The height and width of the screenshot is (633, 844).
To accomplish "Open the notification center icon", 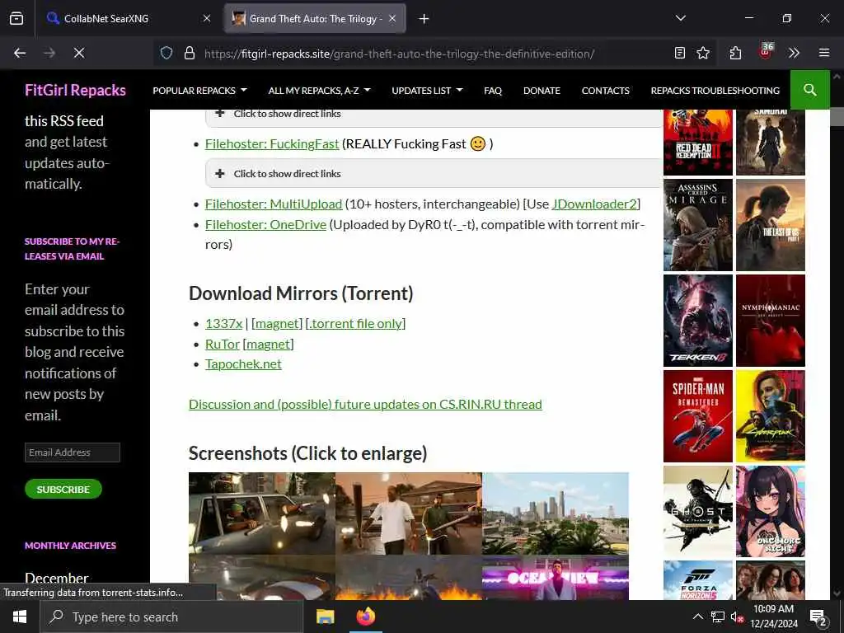I will click(x=818, y=617).
